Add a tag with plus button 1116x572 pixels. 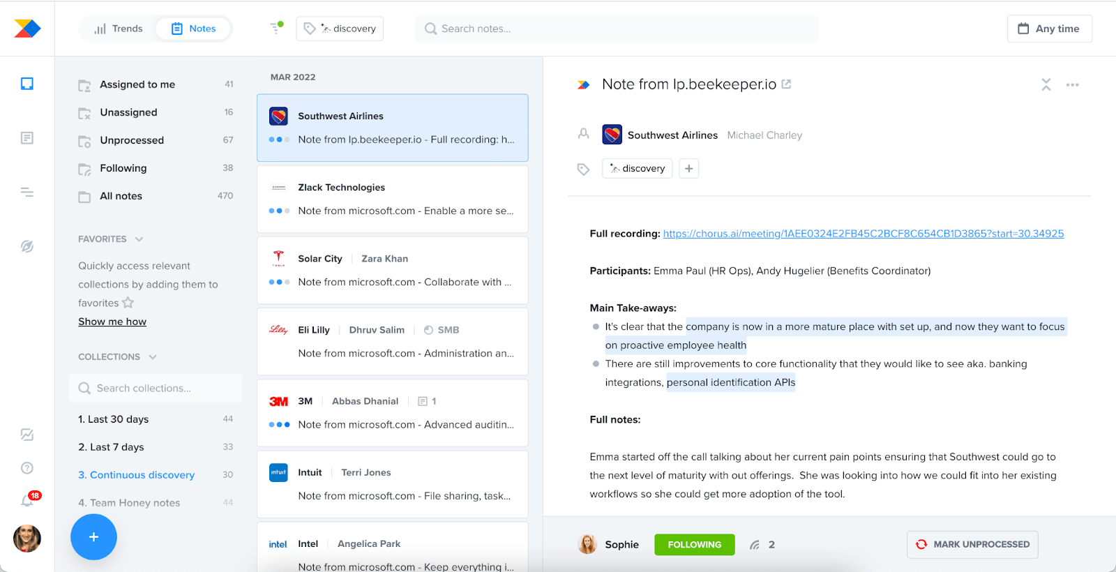[688, 168]
